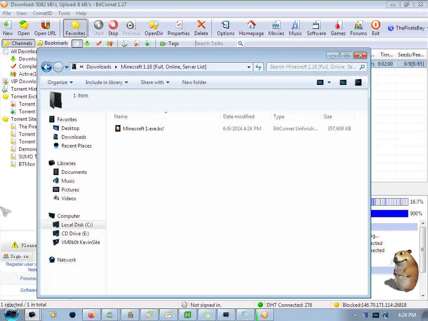Open the recent locations history dropdown

pyautogui.click(x=66, y=67)
